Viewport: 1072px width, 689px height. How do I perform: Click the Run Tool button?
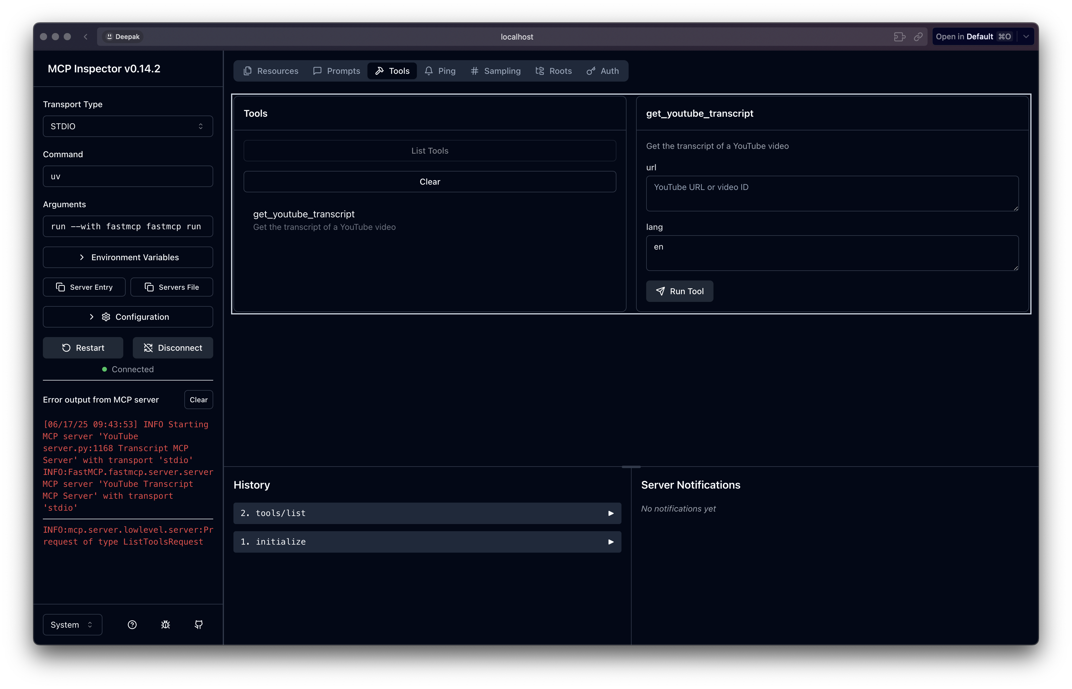pyautogui.click(x=679, y=291)
